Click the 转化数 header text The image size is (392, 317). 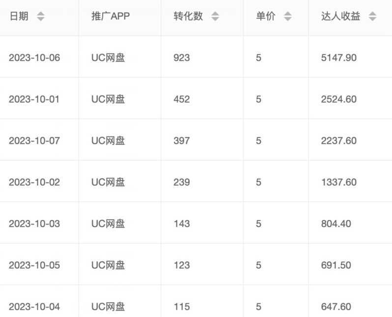coord(188,16)
